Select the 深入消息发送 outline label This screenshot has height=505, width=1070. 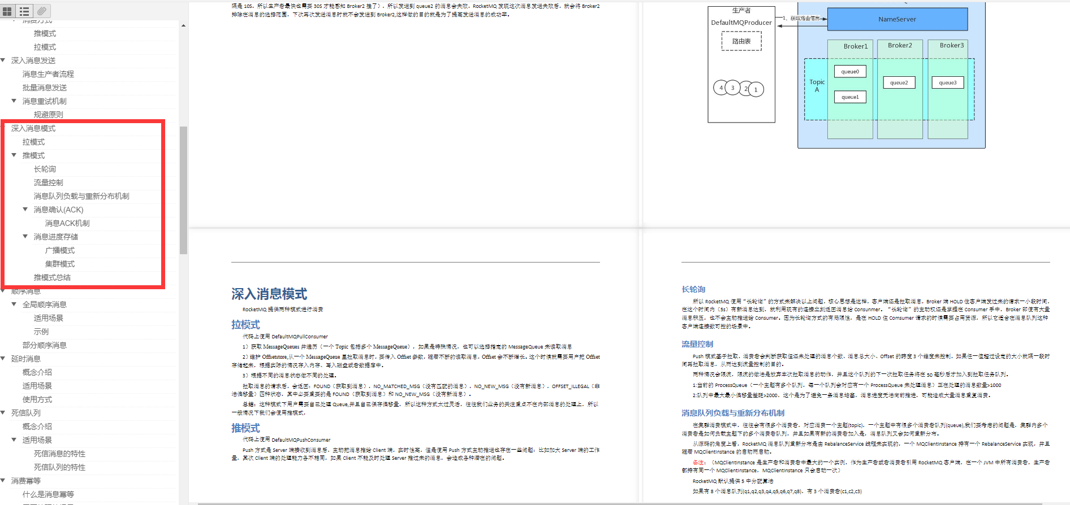tap(33, 60)
